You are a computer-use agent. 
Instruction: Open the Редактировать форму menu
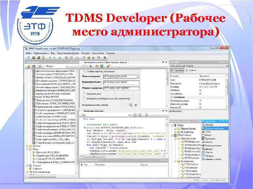click(68, 53)
